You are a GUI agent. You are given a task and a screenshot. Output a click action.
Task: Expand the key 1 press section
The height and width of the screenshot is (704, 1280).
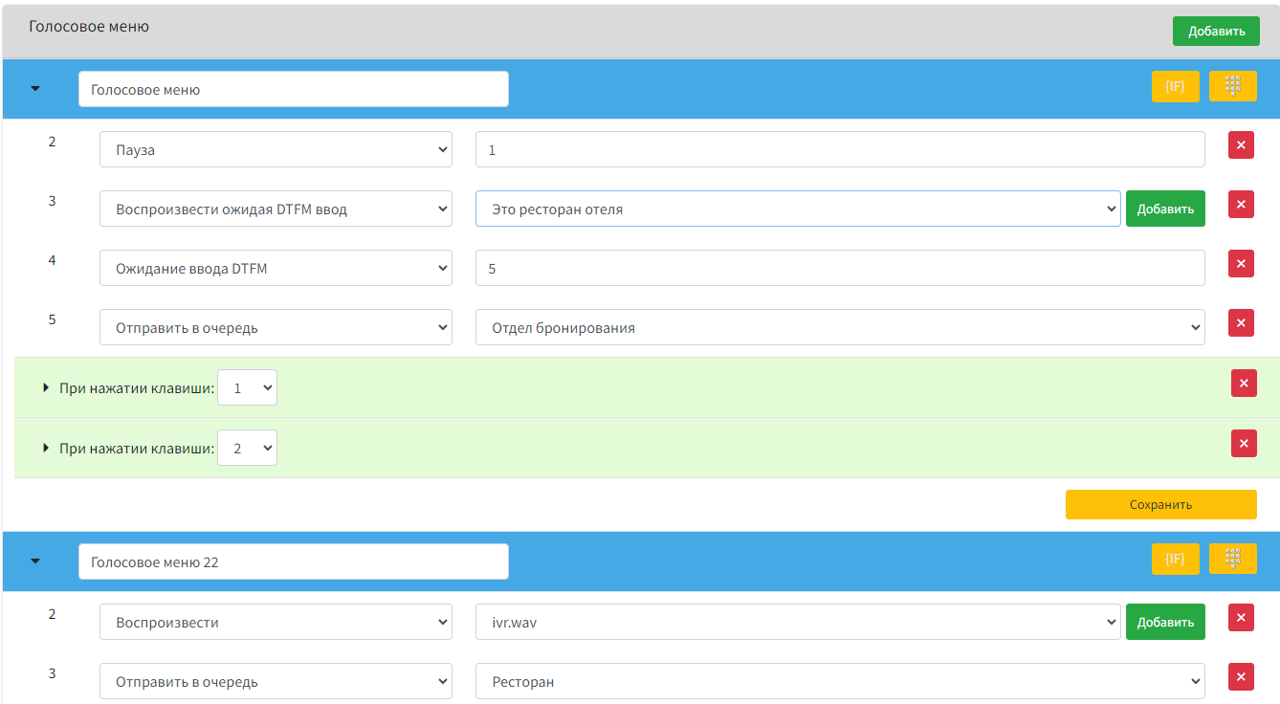coord(46,387)
